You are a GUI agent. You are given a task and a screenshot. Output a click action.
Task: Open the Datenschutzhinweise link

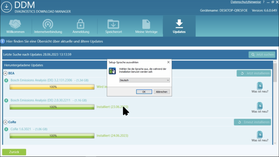pos(245,2)
